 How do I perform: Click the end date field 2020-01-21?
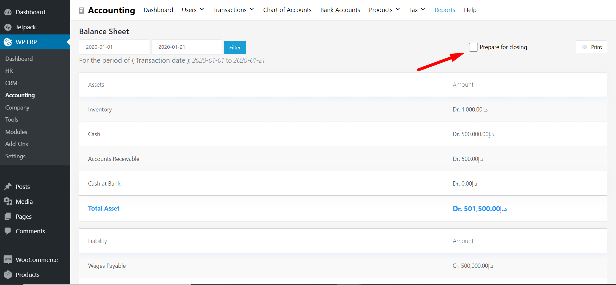(x=187, y=47)
